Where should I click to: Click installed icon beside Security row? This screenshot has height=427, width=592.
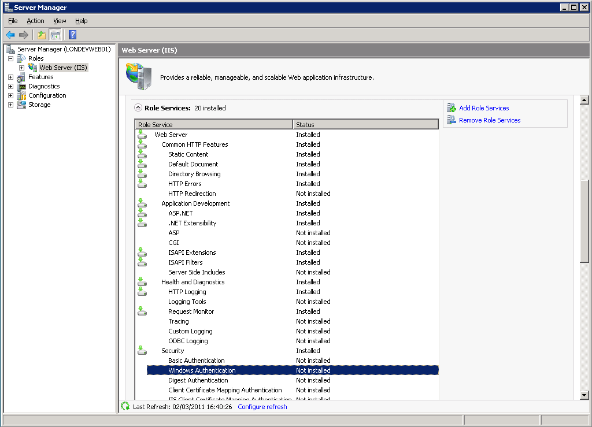coord(142,350)
